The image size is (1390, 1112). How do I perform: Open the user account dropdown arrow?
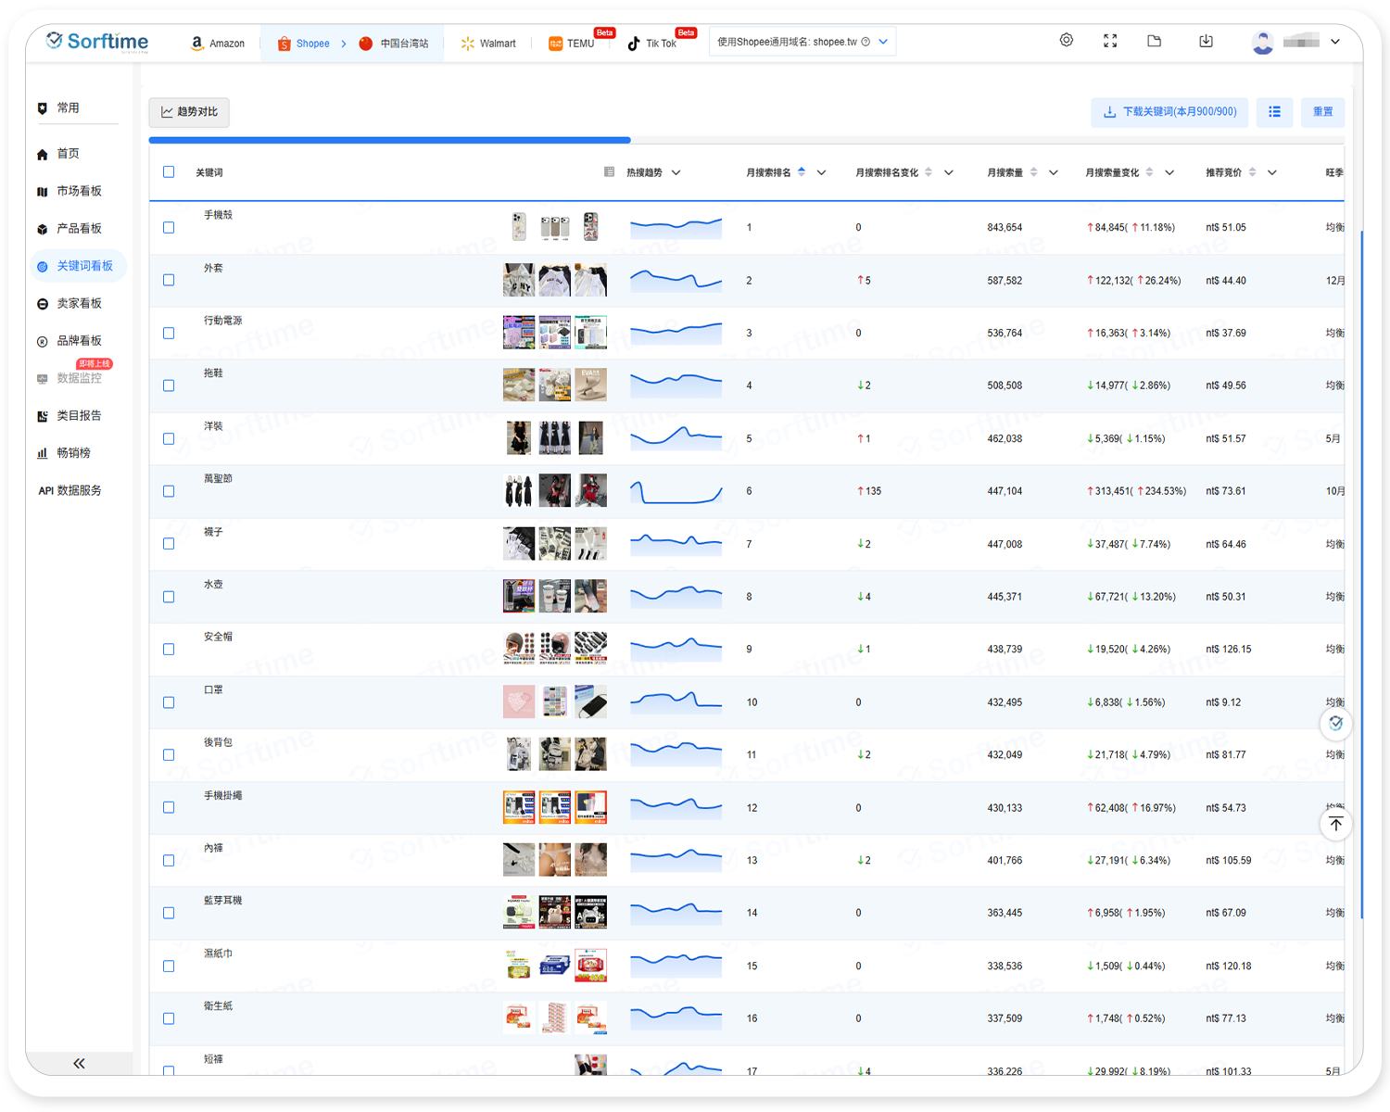(x=1335, y=42)
